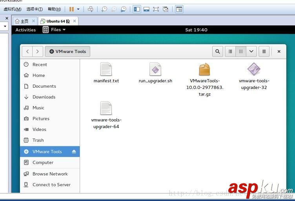Select the vmware-tools-upgrader-32 file icon

[254, 69]
